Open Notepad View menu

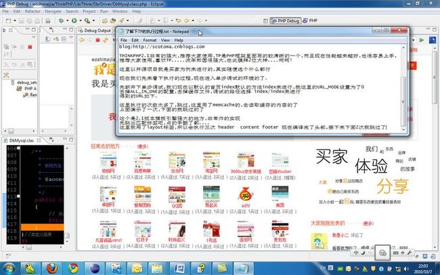(x=165, y=40)
